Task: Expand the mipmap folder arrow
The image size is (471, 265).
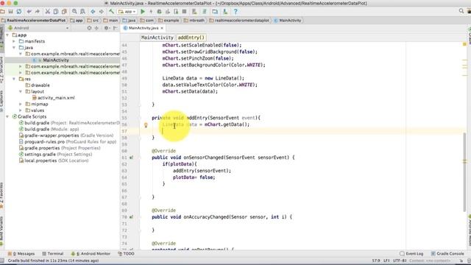Action: [x=21, y=105]
